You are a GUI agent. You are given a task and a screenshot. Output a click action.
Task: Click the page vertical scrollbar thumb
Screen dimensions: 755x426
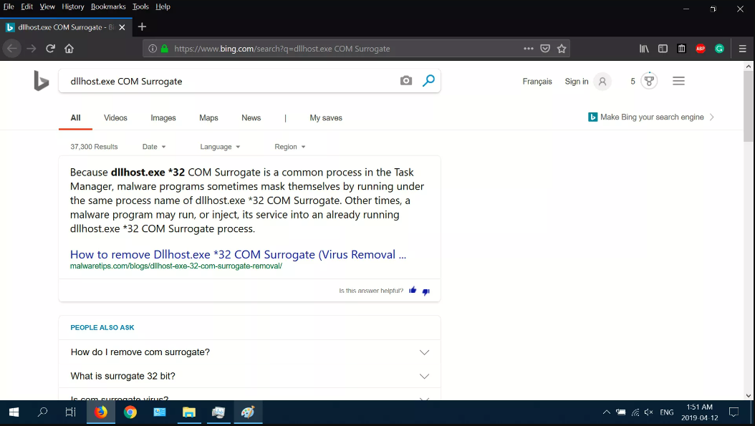[748, 106]
